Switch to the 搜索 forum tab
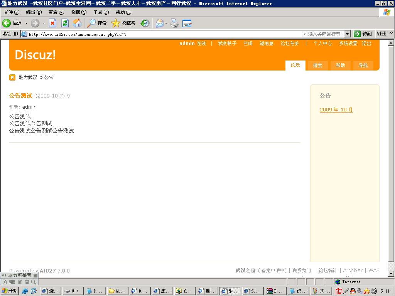395x296 pixels. pyautogui.click(x=317, y=66)
